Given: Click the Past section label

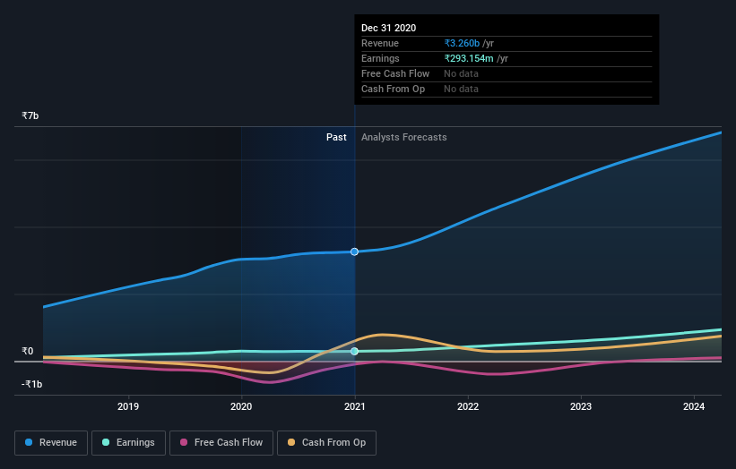Looking at the screenshot, I should [336, 137].
